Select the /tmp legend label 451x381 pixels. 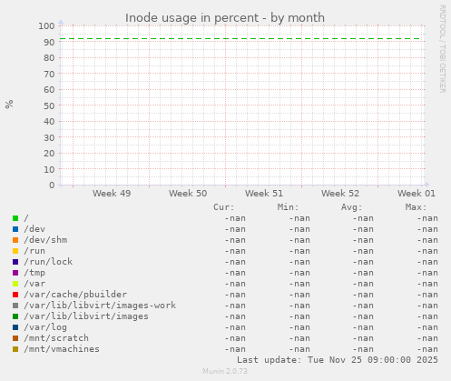[34, 273]
